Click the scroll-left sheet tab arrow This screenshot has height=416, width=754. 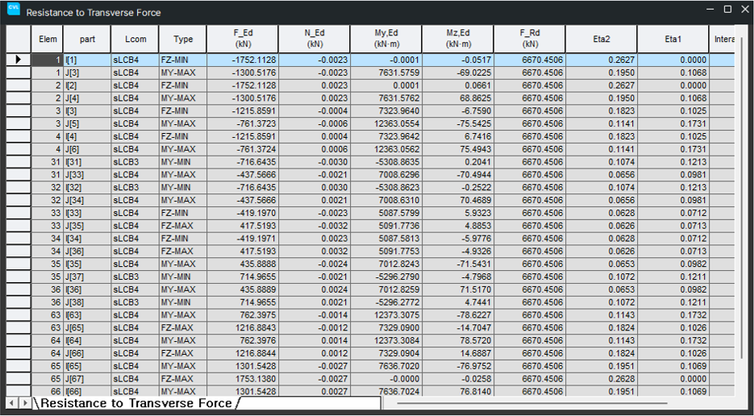point(13,402)
